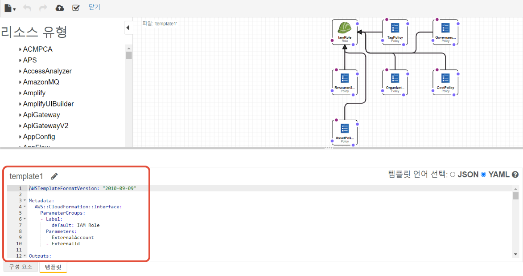Click the 닫기 link
The image size is (523, 276).
tap(95, 7)
